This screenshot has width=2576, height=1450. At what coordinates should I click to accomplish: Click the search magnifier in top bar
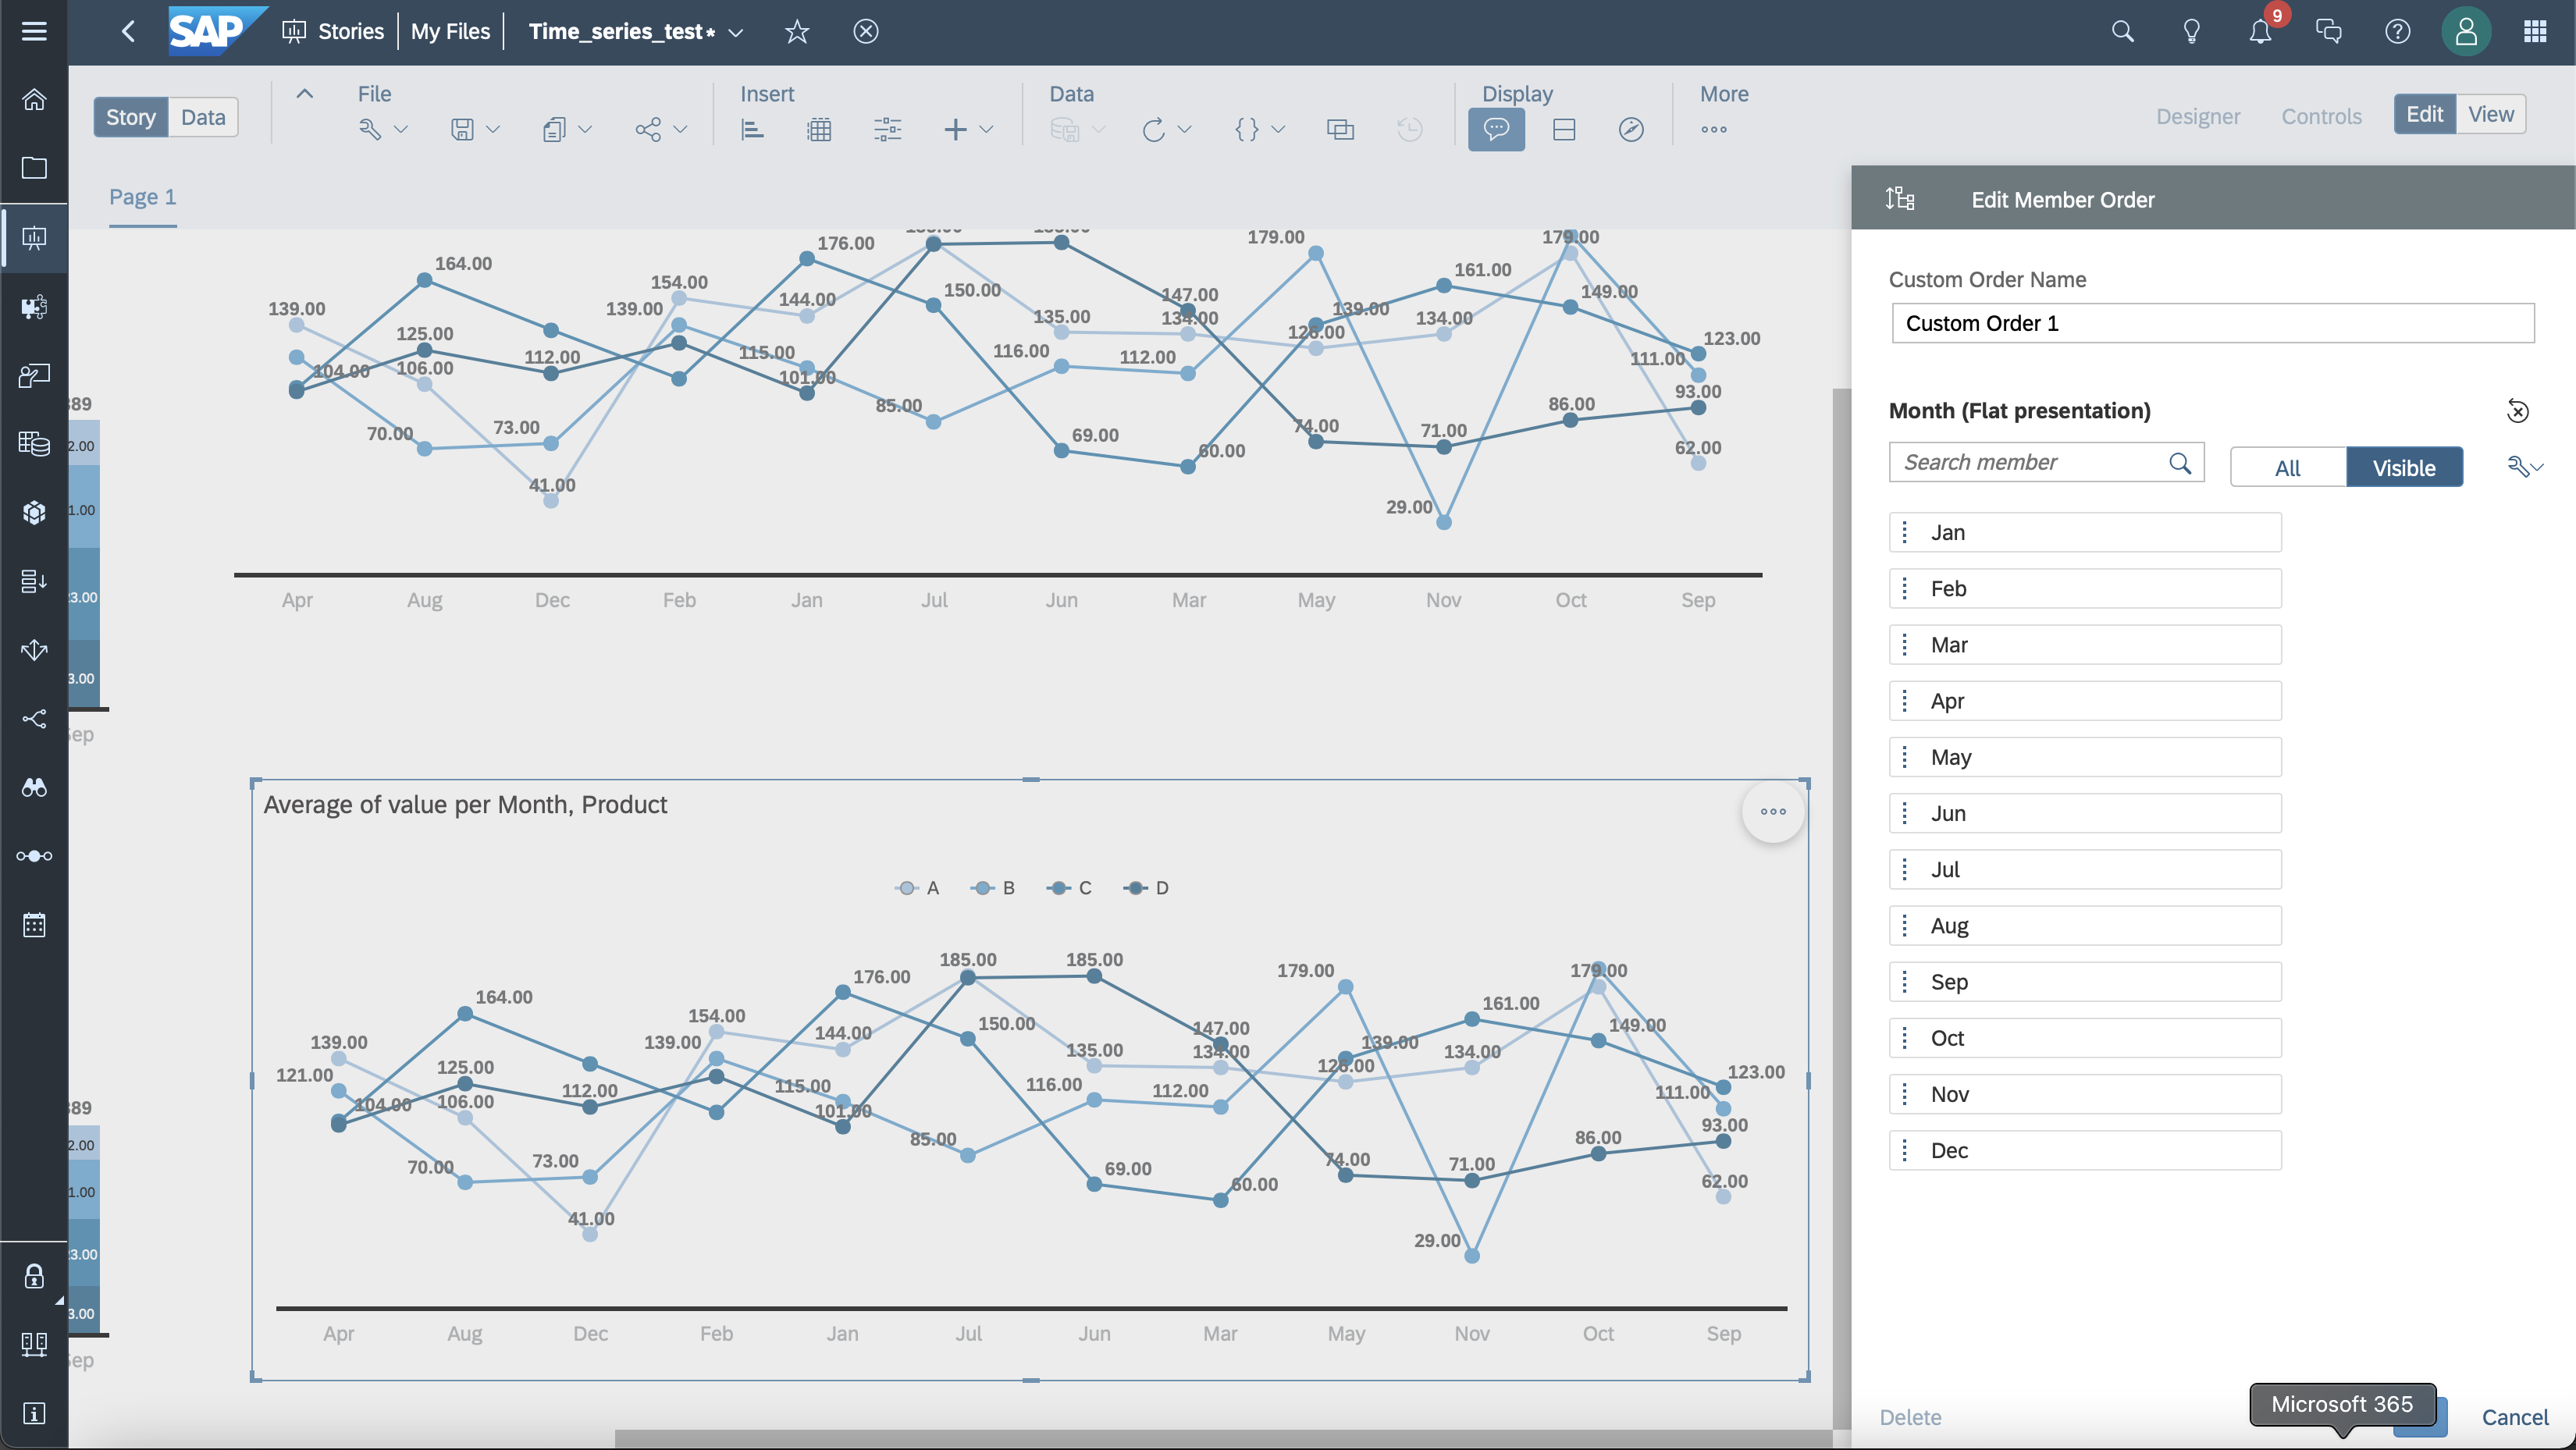pos(2122,32)
